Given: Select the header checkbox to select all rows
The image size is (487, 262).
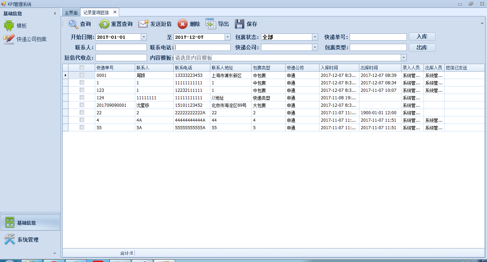Looking at the screenshot, I should (82, 67).
